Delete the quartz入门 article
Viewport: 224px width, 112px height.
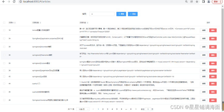[x=213, y=84]
